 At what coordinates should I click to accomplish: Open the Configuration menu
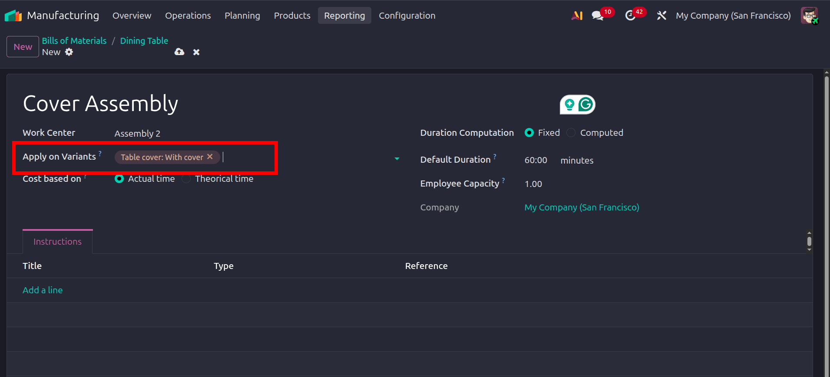point(407,16)
